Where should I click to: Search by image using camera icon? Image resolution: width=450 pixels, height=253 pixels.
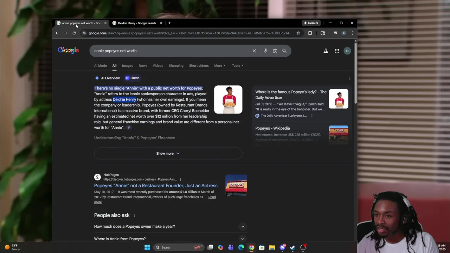coord(275,51)
